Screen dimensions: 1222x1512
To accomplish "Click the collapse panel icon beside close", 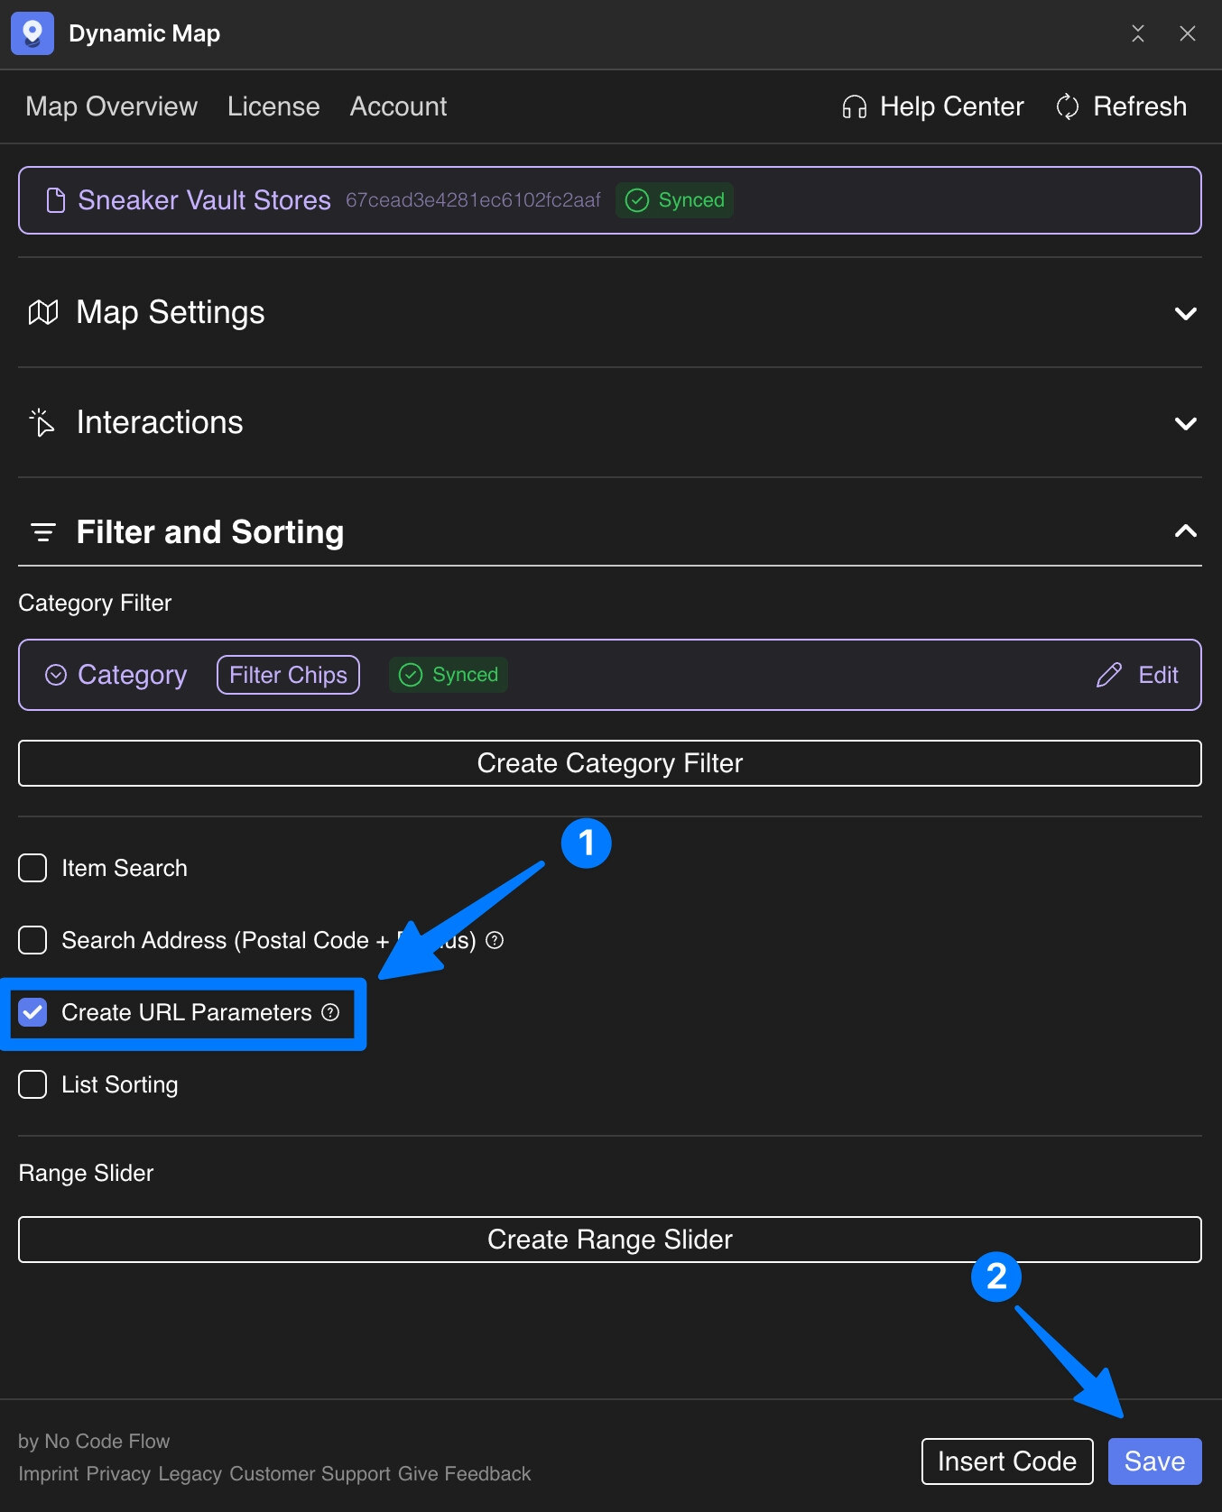I will tap(1138, 33).
